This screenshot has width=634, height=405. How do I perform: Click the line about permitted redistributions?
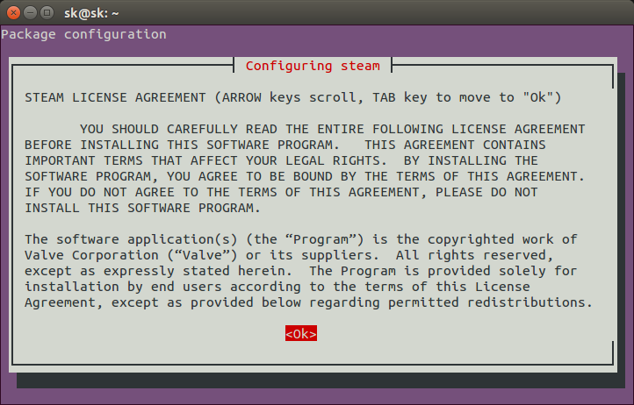tap(309, 302)
